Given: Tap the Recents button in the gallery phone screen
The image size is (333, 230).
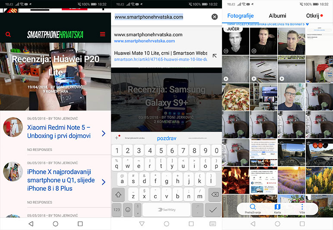Looking at the screenshot, I should [302, 224].
